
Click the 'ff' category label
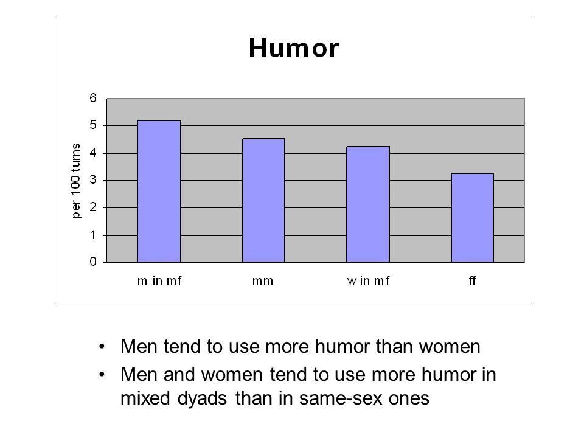472,280
